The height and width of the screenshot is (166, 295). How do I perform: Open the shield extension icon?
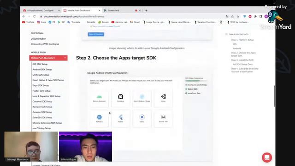(x=245, y=17)
